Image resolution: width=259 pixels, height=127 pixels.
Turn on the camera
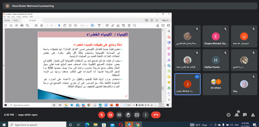pyautogui.click(x=110, y=115)
